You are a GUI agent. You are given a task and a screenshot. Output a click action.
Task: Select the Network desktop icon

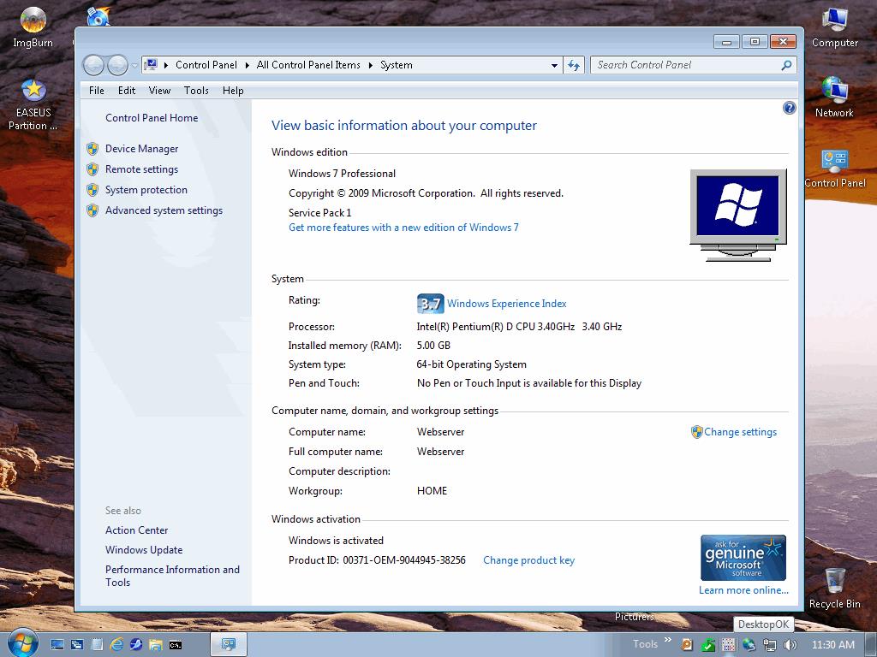[x=834, y=98]
